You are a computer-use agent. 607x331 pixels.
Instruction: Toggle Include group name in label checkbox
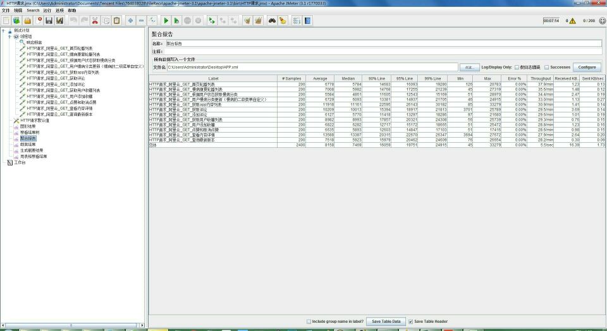pos(309,322)
